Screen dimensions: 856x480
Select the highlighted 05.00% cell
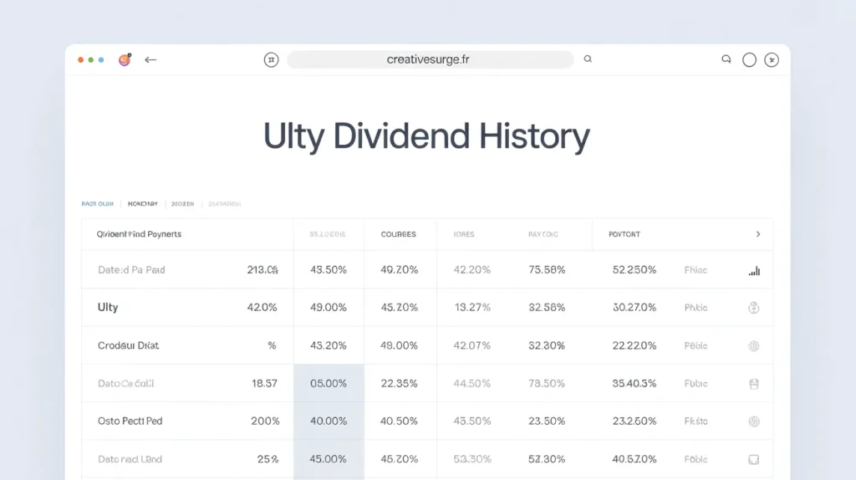coord(329,384)
